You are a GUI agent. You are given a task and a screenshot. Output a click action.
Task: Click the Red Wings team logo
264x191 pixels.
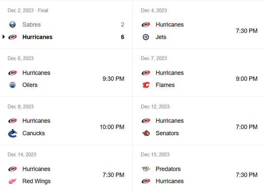click(13, 181)
